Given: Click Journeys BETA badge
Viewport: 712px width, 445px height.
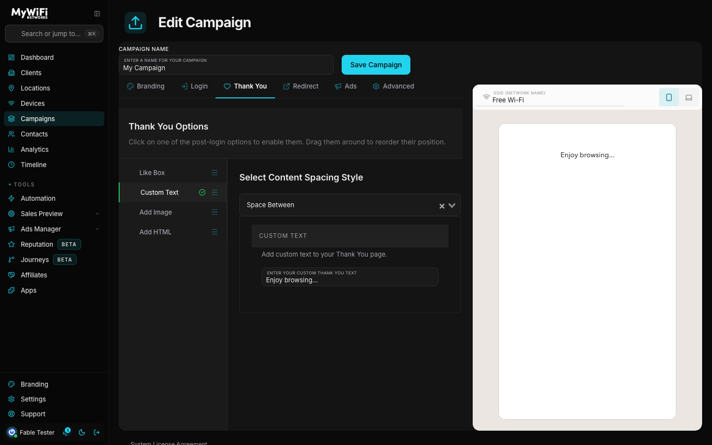Looking at the screenshot, I should coord(65,260).
